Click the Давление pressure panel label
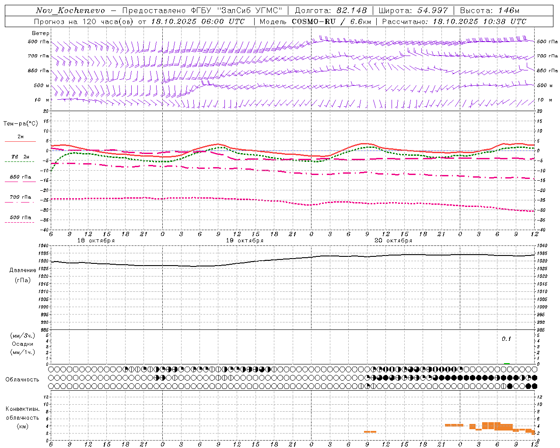 [x=23, y=270]
